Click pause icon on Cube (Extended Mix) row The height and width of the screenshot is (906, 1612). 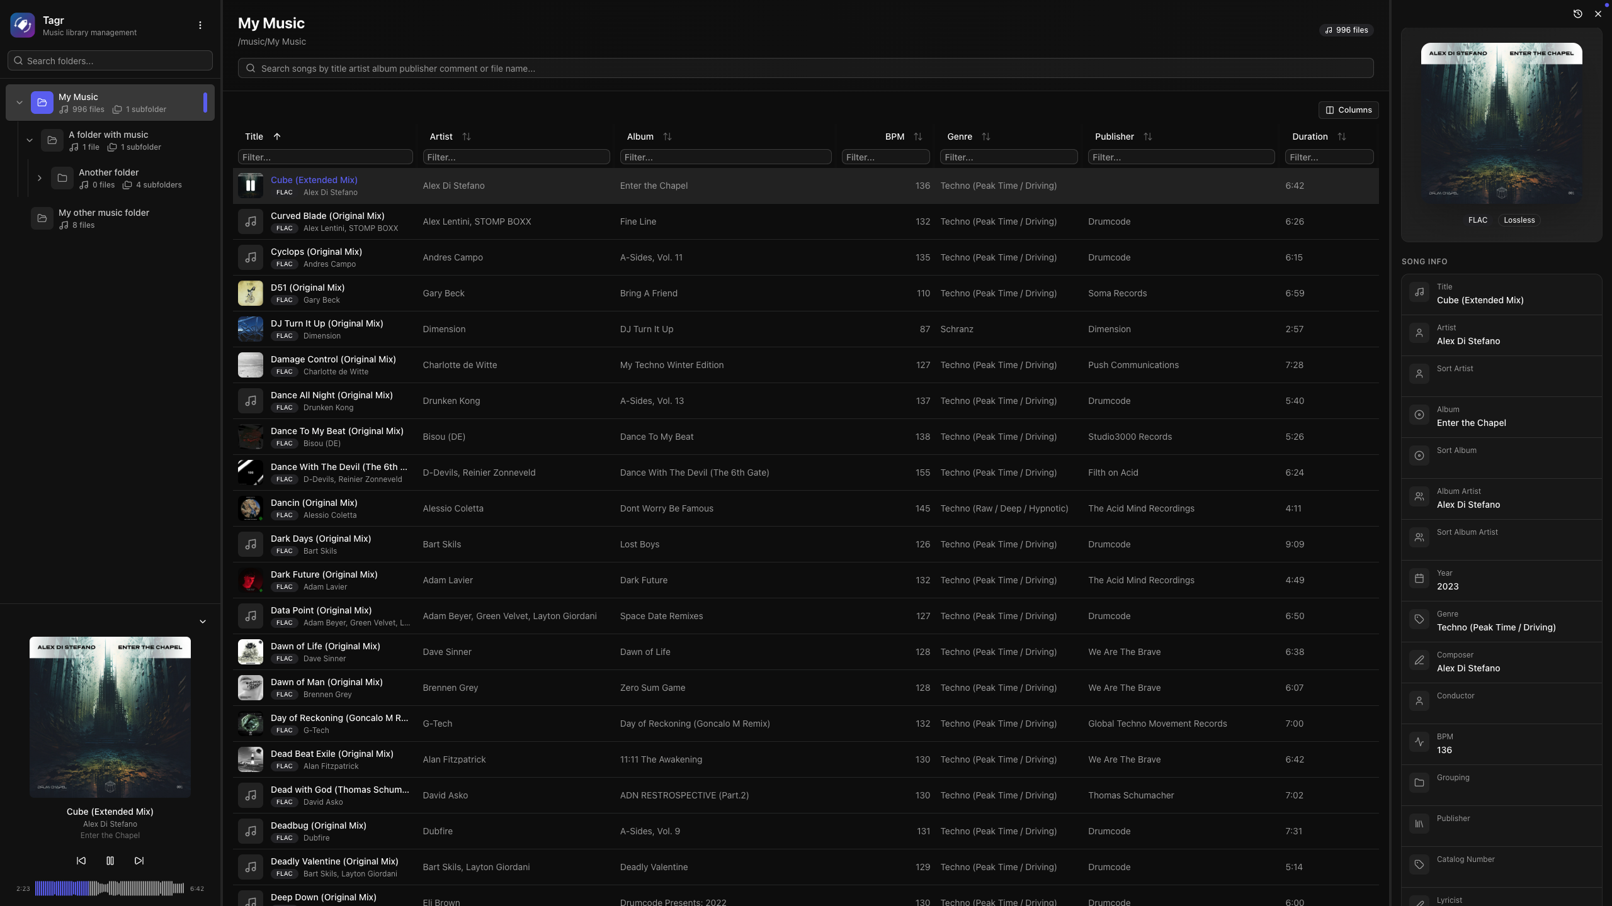(250, 186)
